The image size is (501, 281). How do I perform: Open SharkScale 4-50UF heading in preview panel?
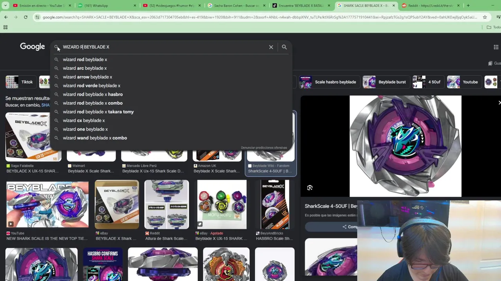[331, 206]
